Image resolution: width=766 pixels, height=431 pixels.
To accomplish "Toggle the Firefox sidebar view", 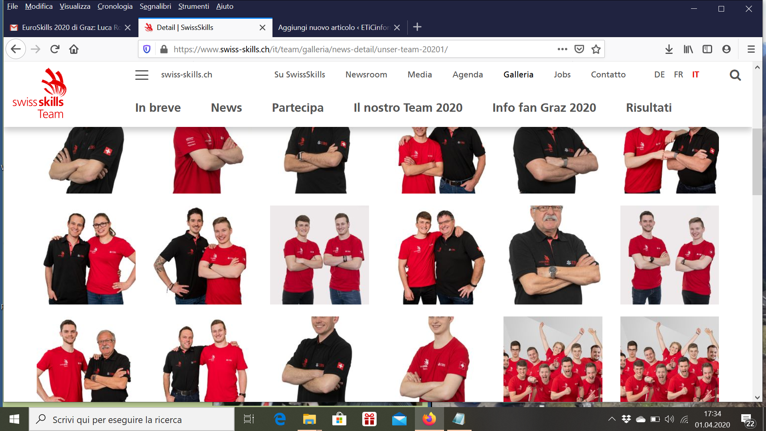I will pyautogui.click(x=707, y=49).
